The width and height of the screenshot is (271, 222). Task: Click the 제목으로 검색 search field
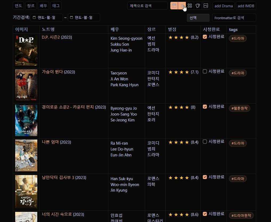[147, 6]
